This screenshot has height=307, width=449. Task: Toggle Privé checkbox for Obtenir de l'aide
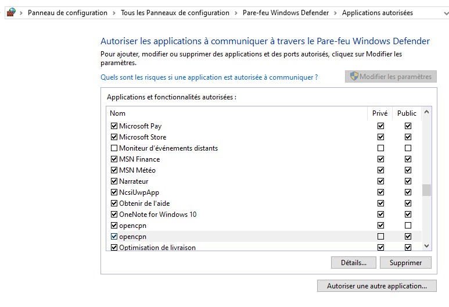(380, 204)
